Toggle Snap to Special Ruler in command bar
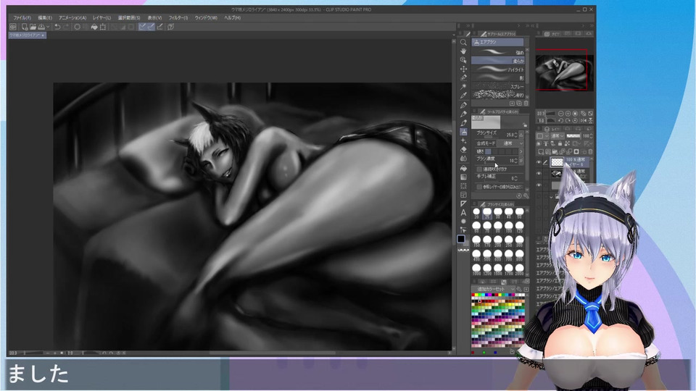696x391 pixels. [x=151, y=27]
